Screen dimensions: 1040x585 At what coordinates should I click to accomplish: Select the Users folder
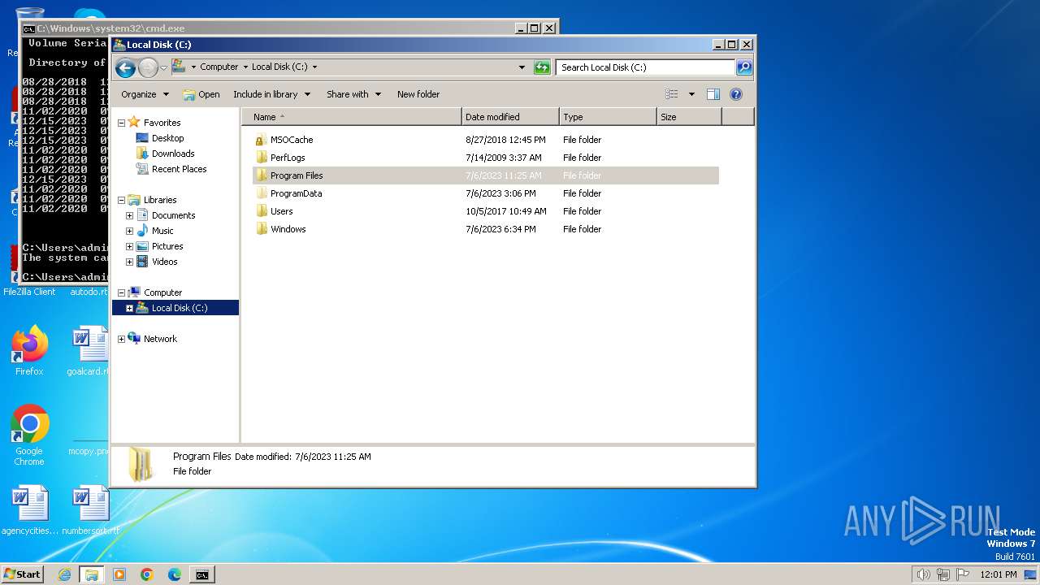pos(281,211)
